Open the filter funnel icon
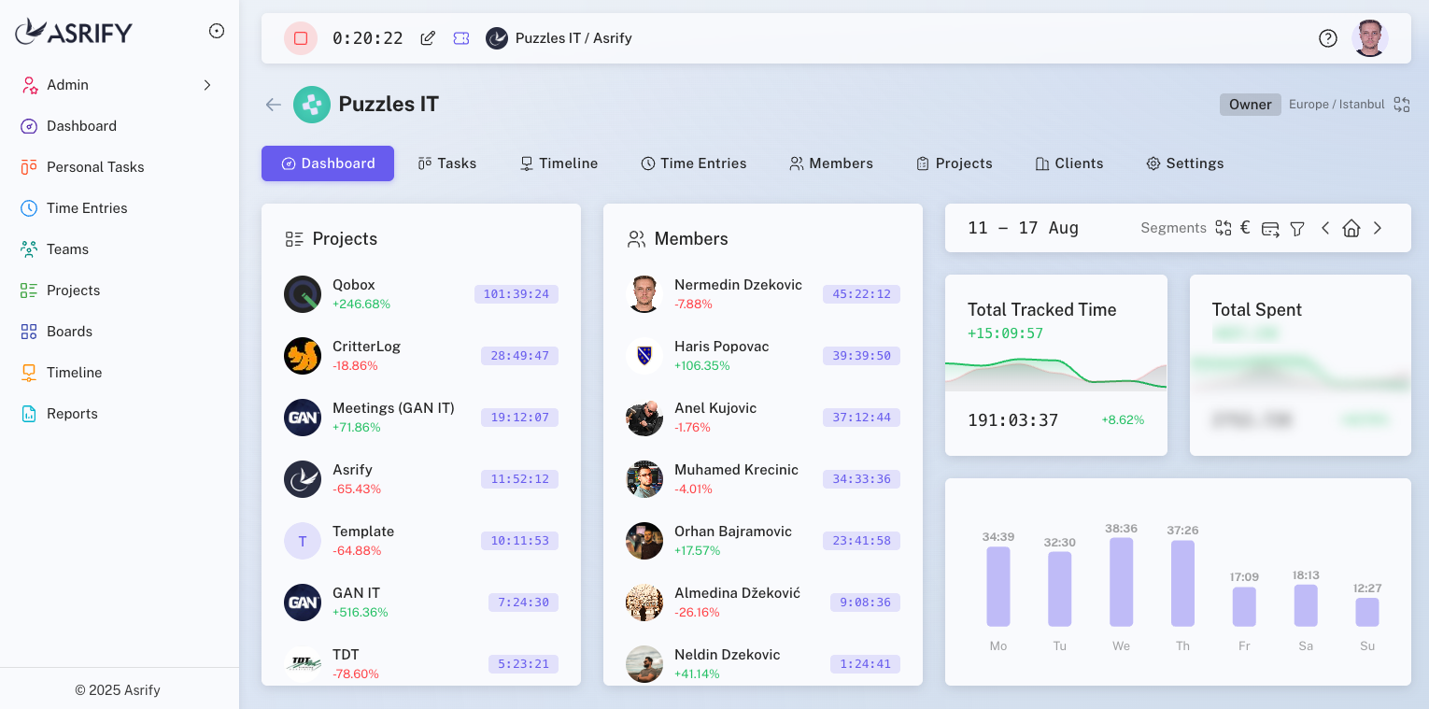The width and height of the screenshot is (1429, 709). click(x=1297, y=229)
